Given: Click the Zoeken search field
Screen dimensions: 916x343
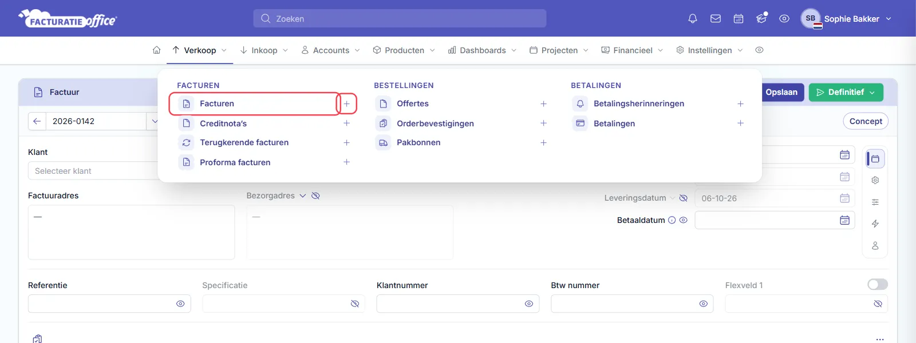Looking at the screenshot, I should (400, 18).
